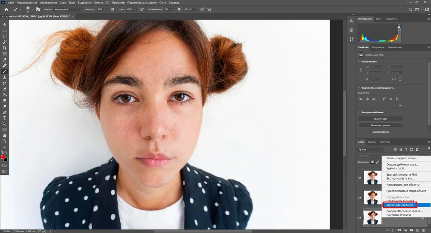Open the flow 100% dropdown arrow
The image size is (431, 233).
pos(135,9)
